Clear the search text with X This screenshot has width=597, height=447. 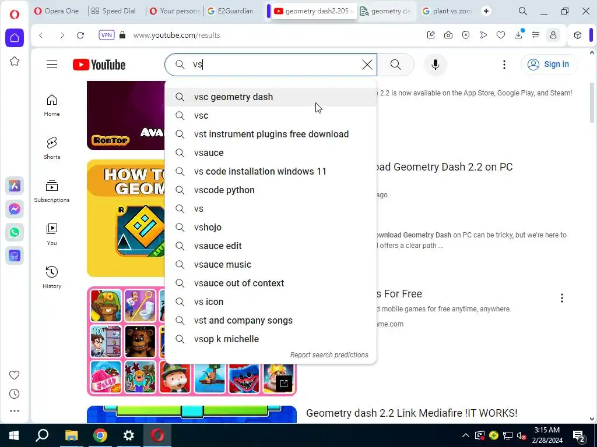tap(367, 65)
